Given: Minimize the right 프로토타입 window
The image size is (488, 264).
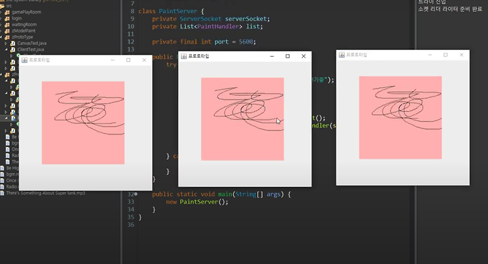Looking at the screenshot, I should (430, 55).
